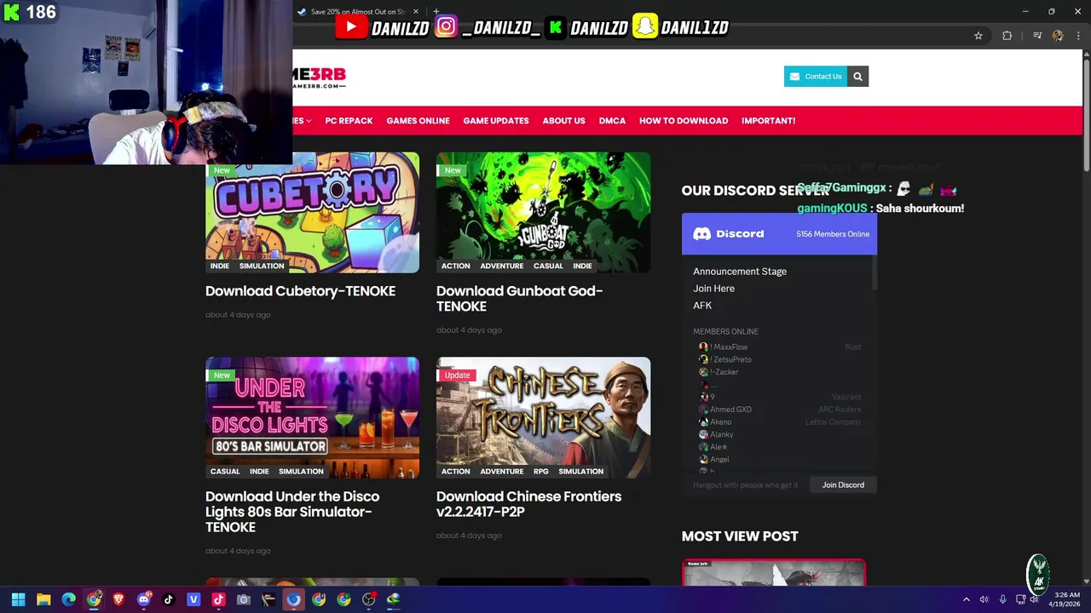Click the Discord logo in the widget header

(x=701, y=233)
